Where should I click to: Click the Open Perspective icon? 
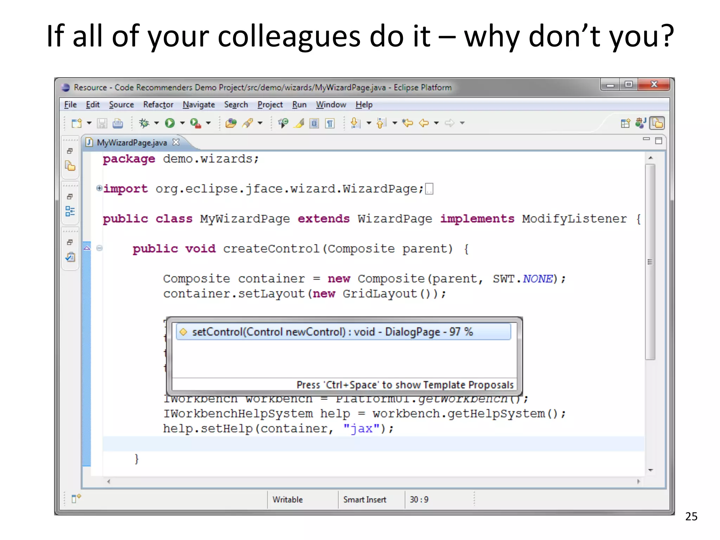coord(625,123)
